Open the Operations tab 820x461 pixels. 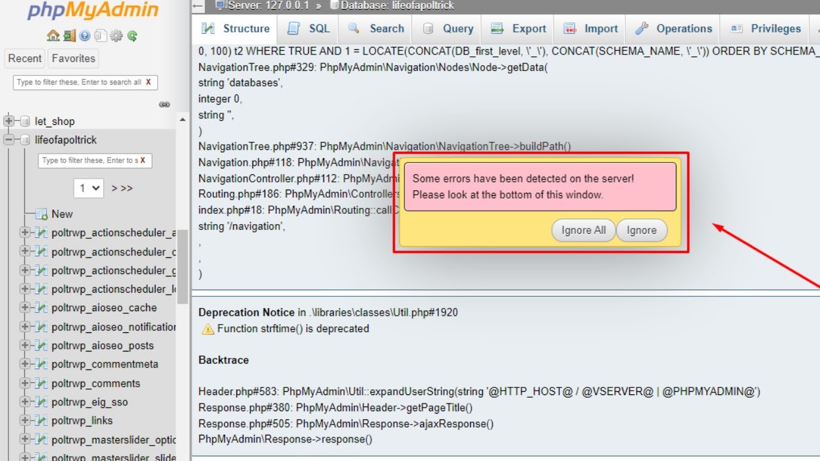pyautogui.click(x=673, y=29)
